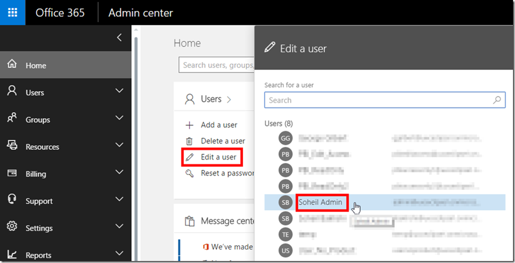Viewport: 515px width, 263px height.
Task: Click the magnifier icon in user search
Action: (x=497, y=100)
